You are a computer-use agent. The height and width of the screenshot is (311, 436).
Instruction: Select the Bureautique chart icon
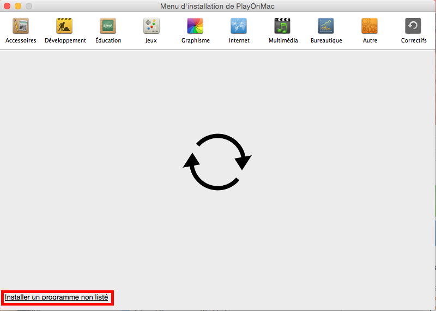point(326,26)
